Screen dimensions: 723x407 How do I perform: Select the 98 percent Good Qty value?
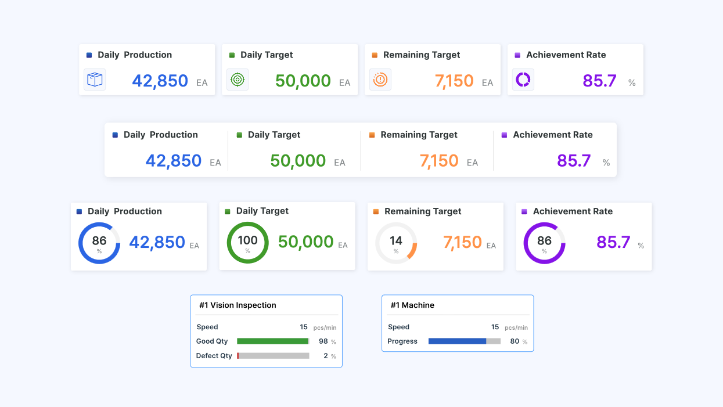coord(323,341)
